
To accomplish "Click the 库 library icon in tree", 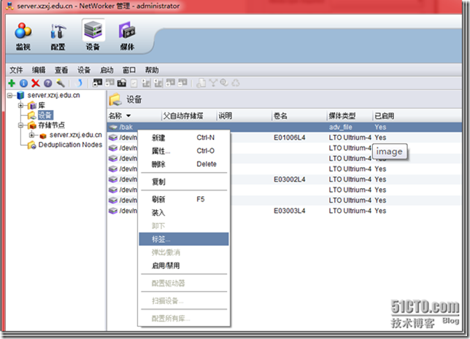I will click(x=32, y=106).
